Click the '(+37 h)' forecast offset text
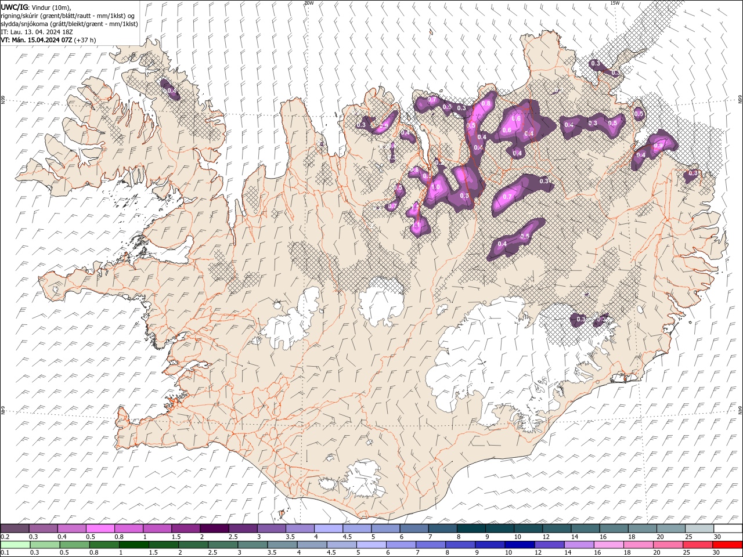 pos(85,40)
